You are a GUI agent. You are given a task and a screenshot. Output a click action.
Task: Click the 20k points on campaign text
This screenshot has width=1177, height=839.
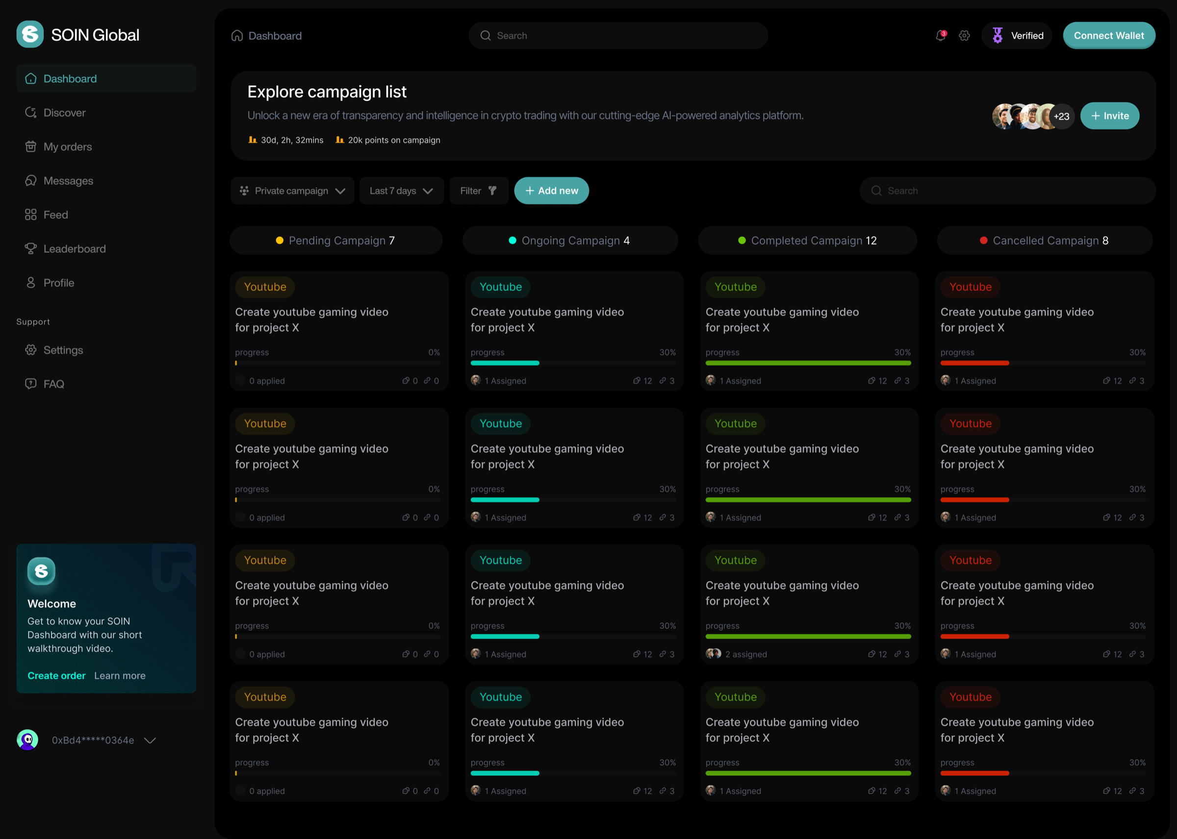click(394, 140)
